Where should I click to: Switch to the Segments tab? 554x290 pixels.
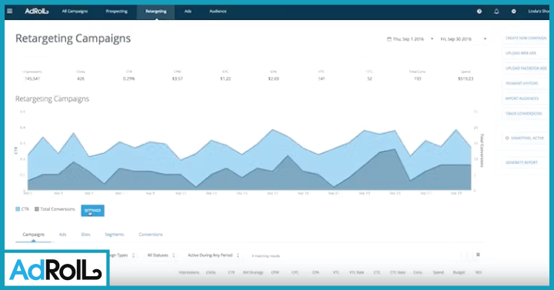[115, 235]
